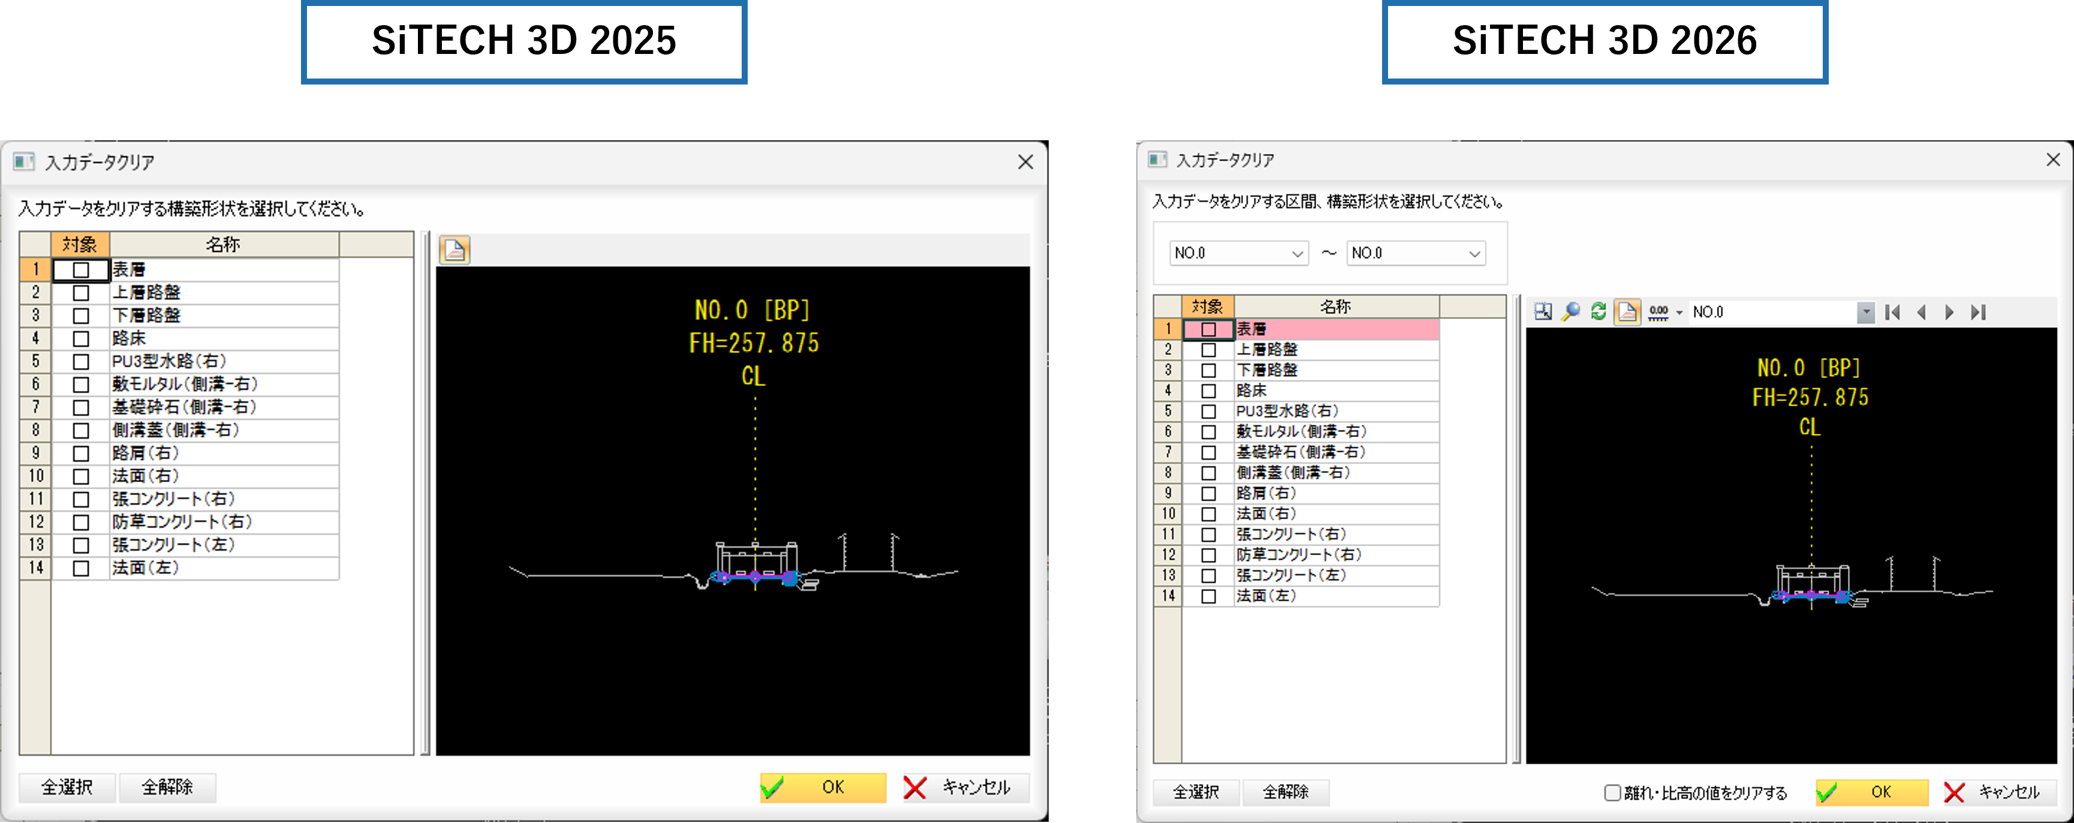
Task: Select 張コンクリート(右) name in 2025 list
Action: pos(225,499)
